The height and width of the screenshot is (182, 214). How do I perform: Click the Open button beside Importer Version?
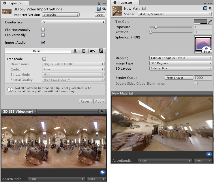tap(100, 14)
